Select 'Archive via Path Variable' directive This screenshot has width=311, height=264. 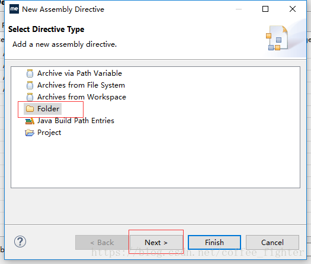[x=79, y=73]
